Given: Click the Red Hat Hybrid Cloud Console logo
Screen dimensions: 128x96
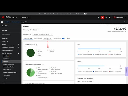Looking at the screenshot, I should click(10, 17).
